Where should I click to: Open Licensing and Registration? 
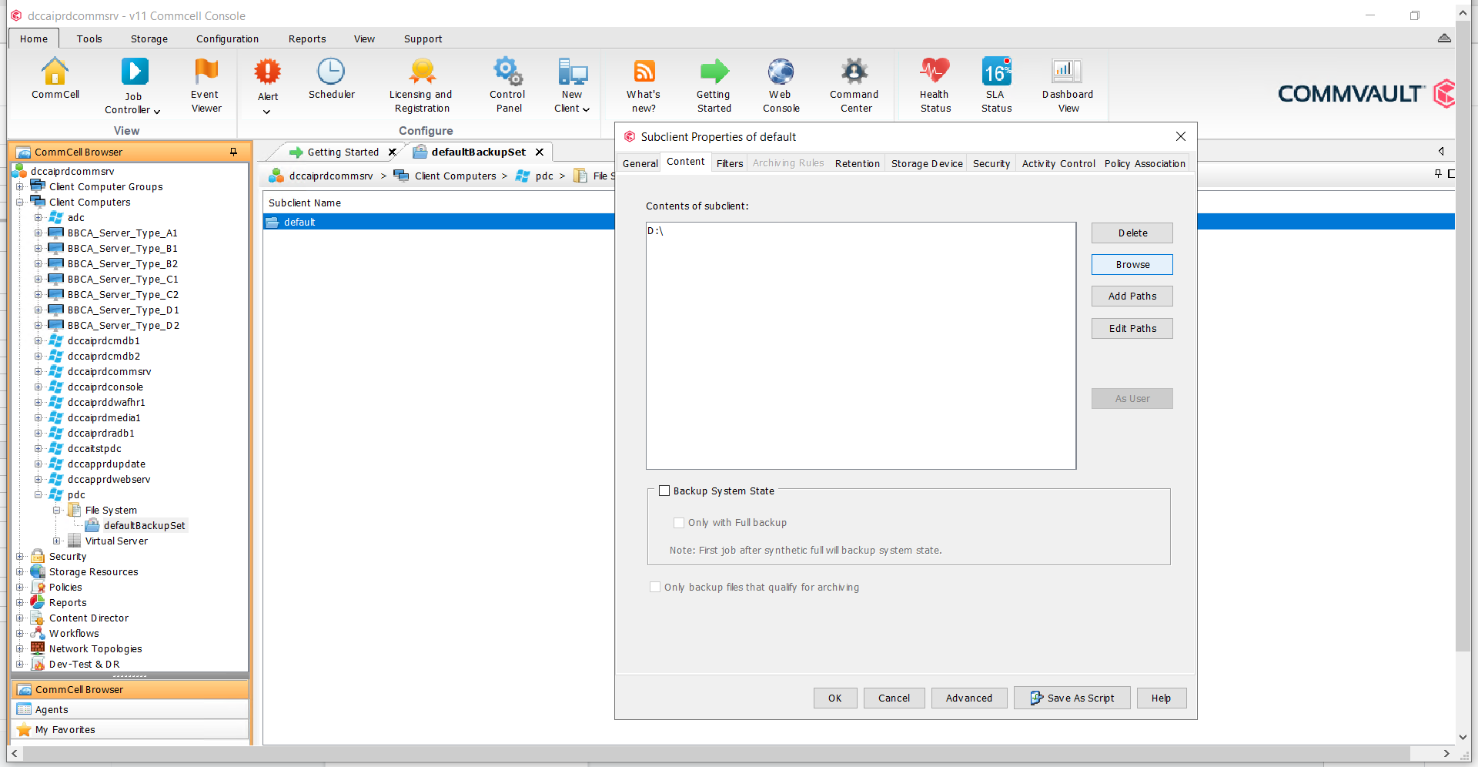click(x=421, y=85)
